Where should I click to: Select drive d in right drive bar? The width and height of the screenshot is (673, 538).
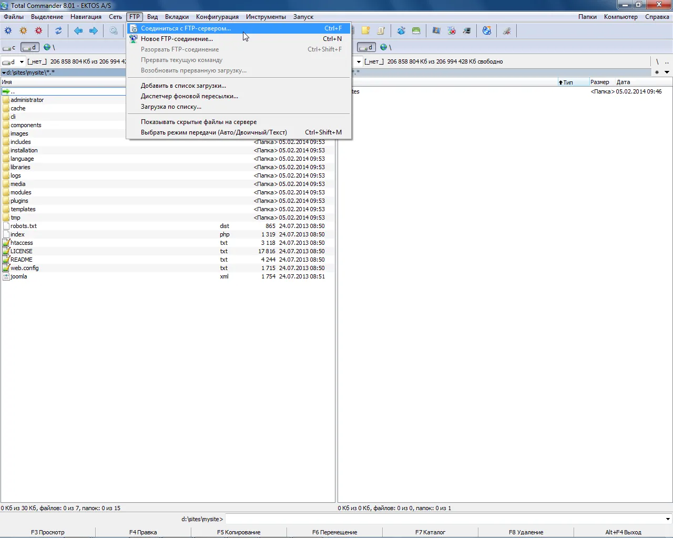pos(366,47)
